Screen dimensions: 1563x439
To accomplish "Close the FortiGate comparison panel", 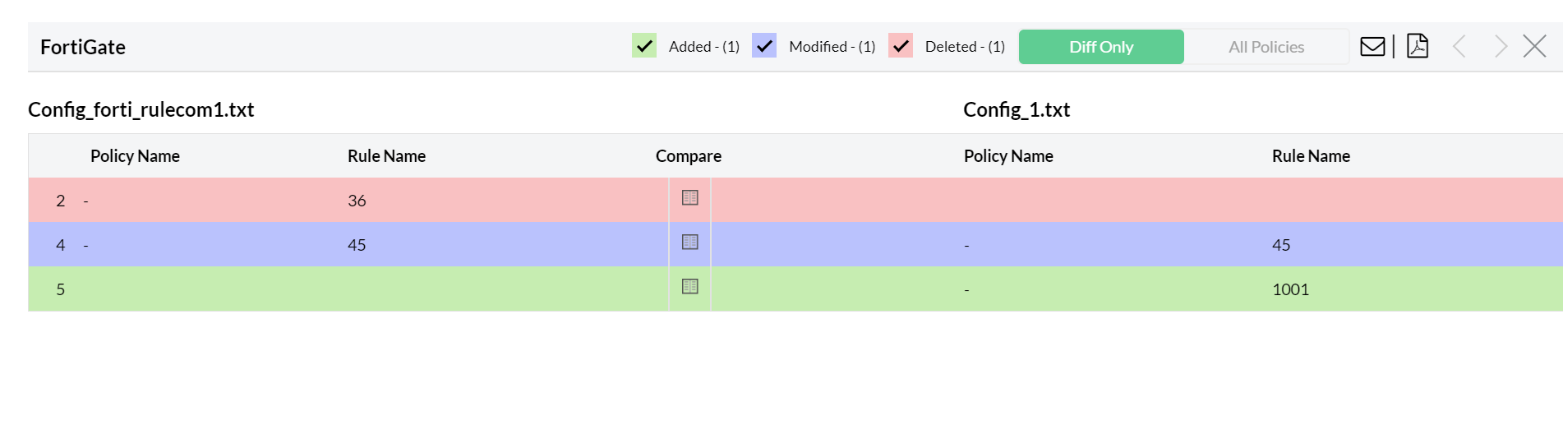I will 1534,47.
